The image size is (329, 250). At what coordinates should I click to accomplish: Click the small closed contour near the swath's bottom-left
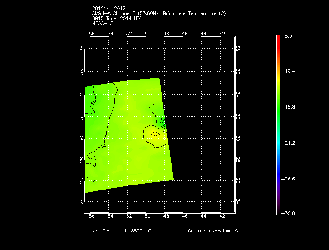[x=94, y=181]
